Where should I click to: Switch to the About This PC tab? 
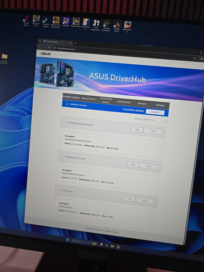pyautogui.click(x=88, y=99)
